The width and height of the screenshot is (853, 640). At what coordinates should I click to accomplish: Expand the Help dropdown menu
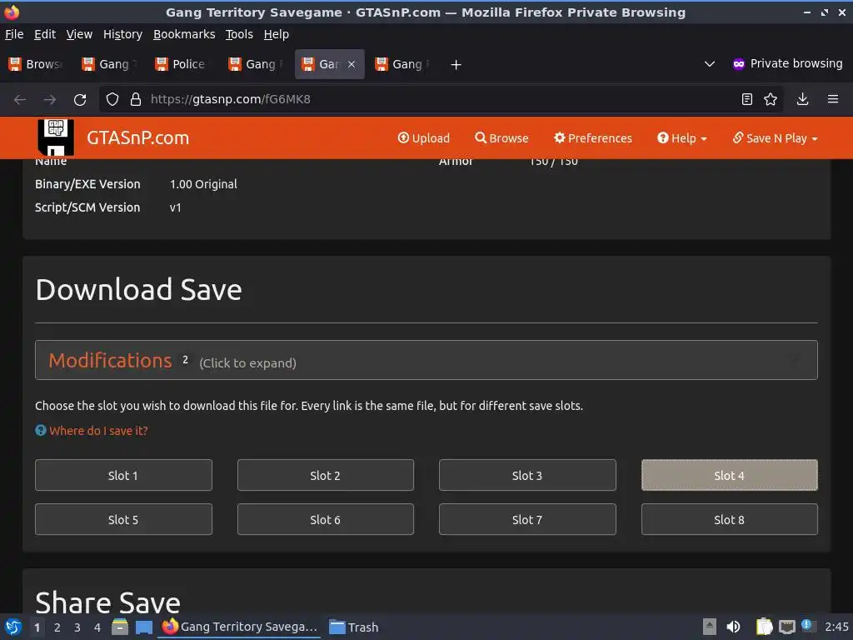click(x=682, y=138)
